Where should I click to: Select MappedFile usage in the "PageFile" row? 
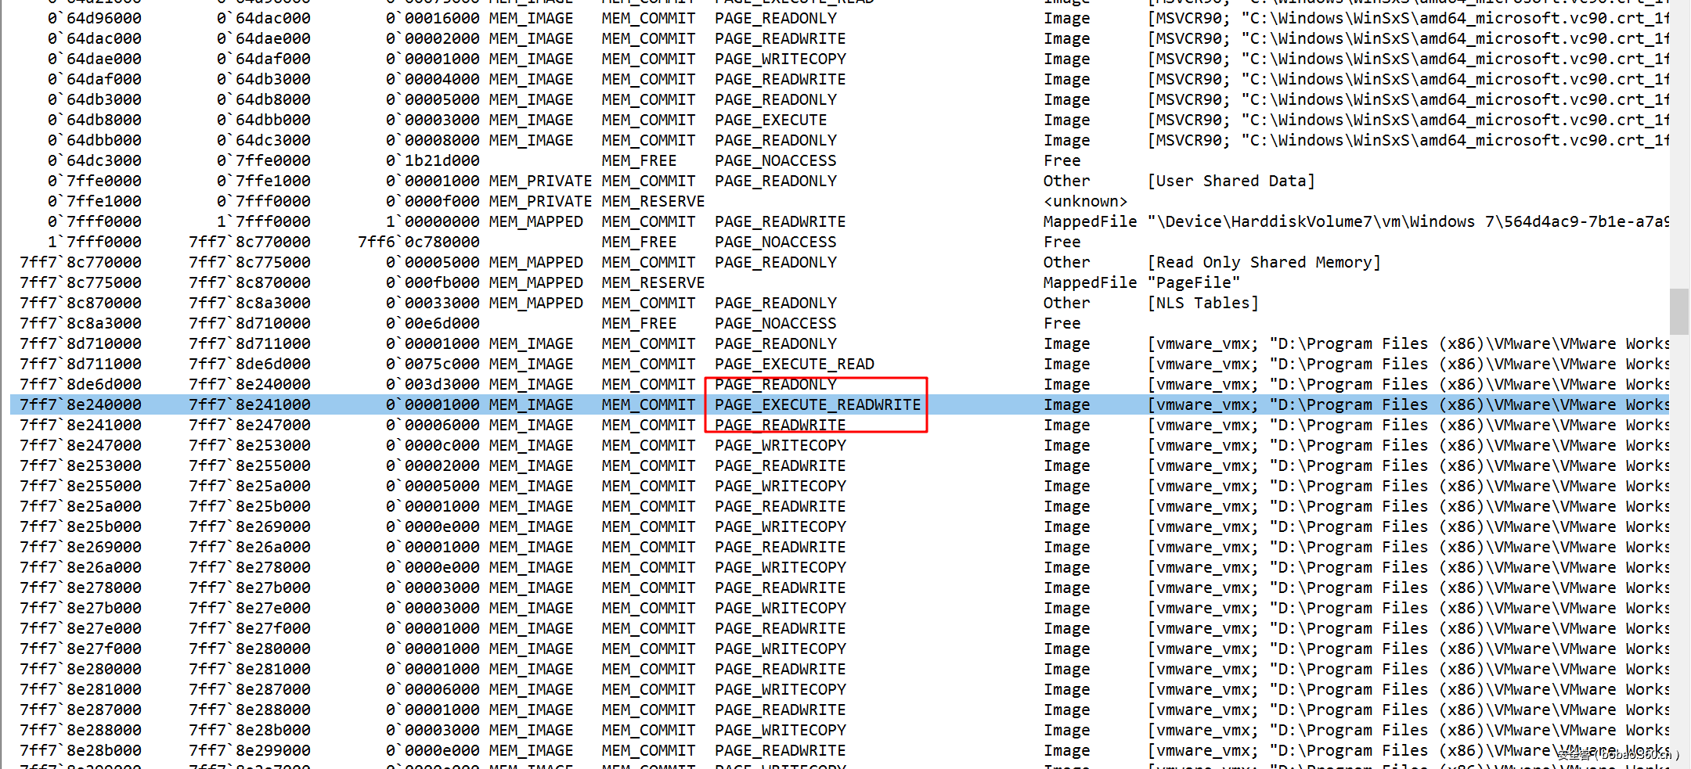(x=1090, y=282)
